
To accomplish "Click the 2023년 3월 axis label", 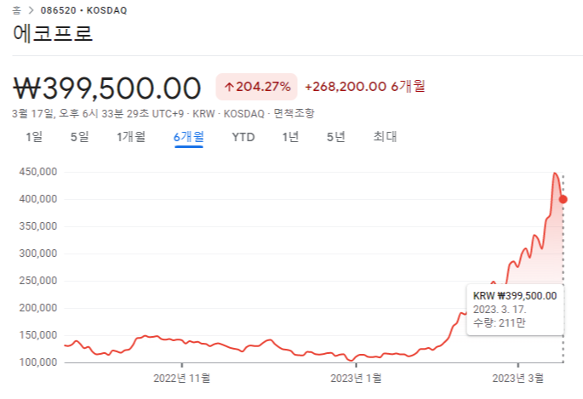I will [518, 379].
